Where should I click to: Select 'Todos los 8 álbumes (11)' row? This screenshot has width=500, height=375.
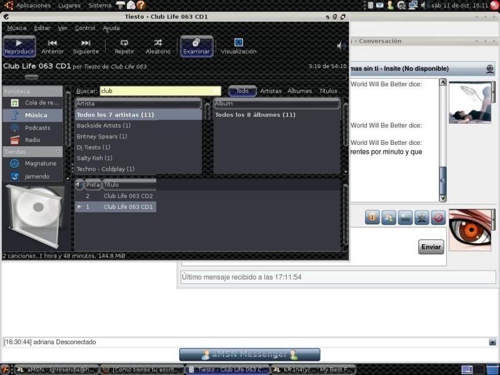tap(277, 115)
